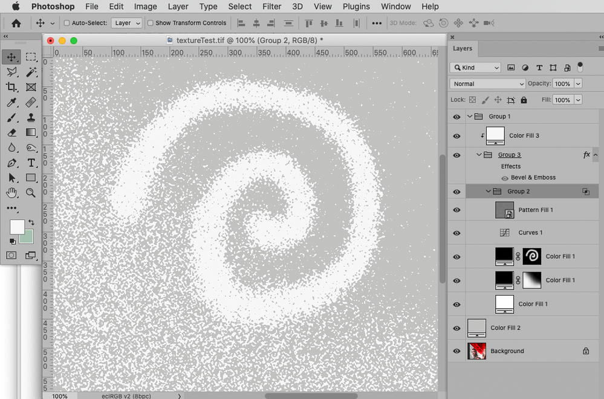Image resolution: width=604 pixels, height=399 pixels.
Task: Collapse the Group 1 folder
Action: (470, 116)
